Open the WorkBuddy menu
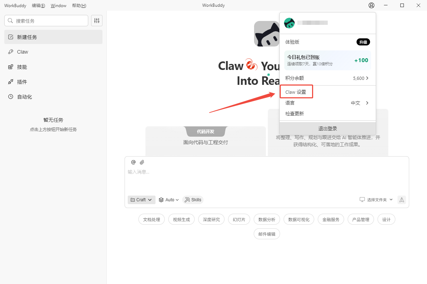Screen dimensions: 427x284 tap(15, 6)
